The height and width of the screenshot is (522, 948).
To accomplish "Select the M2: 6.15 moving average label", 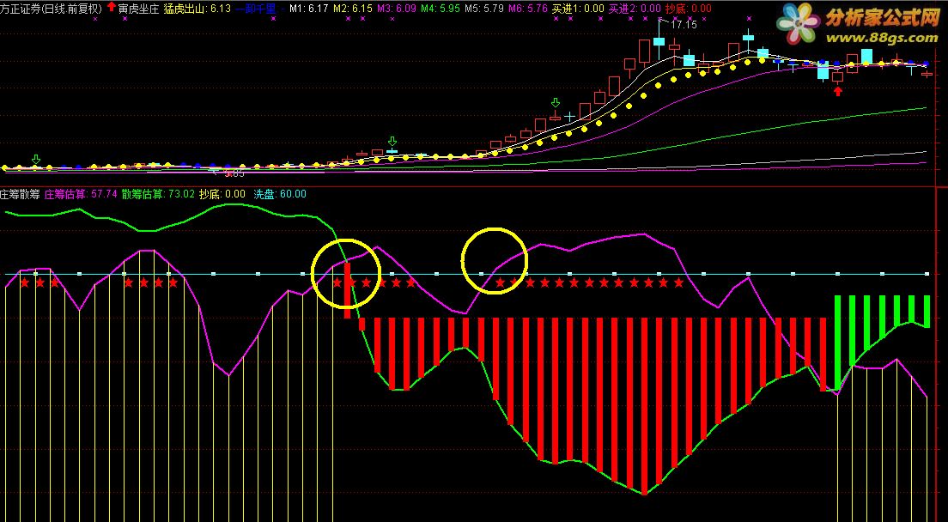I will (352, 9).
